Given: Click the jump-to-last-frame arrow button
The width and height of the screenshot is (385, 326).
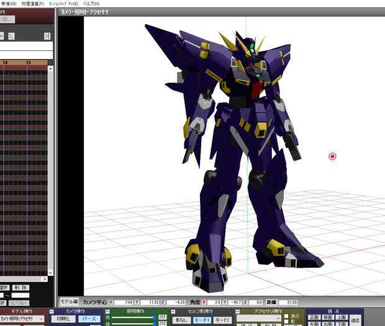Looking at the screenshot, I should coord(47,36).
